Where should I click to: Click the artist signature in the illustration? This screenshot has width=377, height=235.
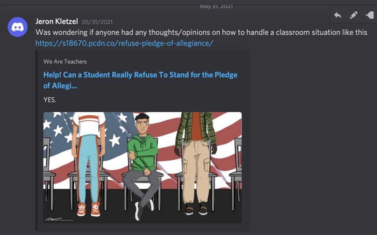point(59,219)
